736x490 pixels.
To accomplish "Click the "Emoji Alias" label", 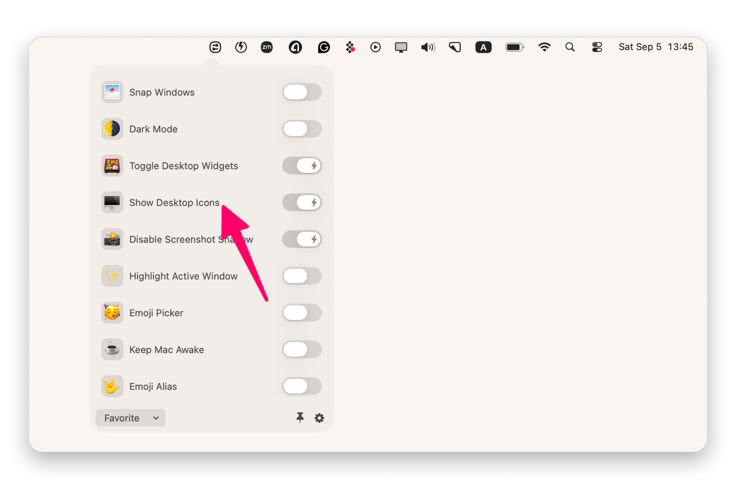I will 153,387.
